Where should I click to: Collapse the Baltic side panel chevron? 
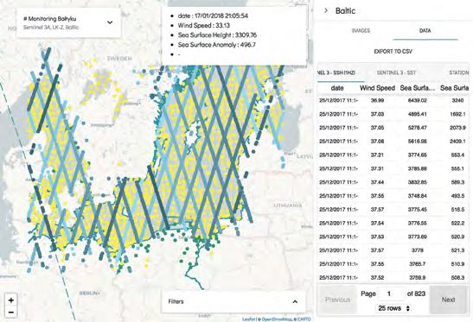tap(326, 10)
